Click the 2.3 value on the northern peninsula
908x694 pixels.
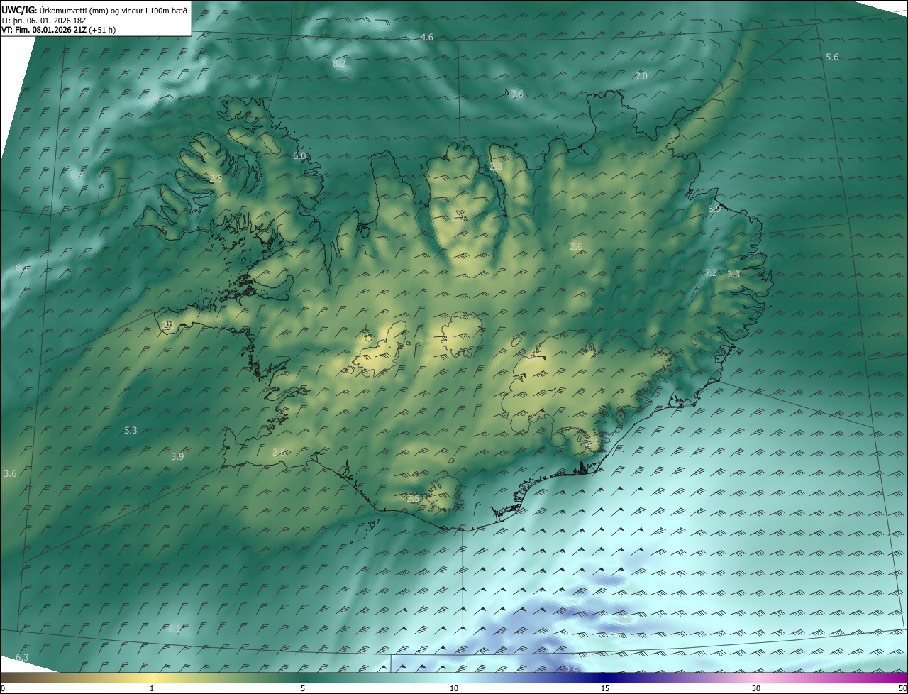[496, 167]
